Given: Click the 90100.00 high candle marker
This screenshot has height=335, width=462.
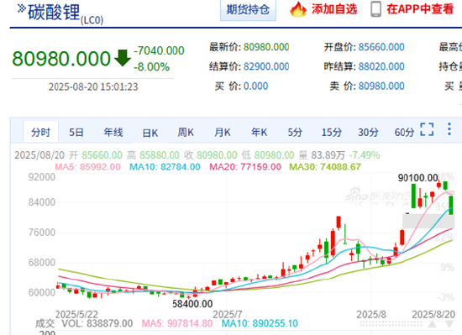Looking at the screenshot, I should click(x=417, y=178).
